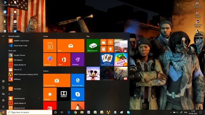205x115 pixels.
Task: Focus the Type here to search box
Action: (29, 112)
